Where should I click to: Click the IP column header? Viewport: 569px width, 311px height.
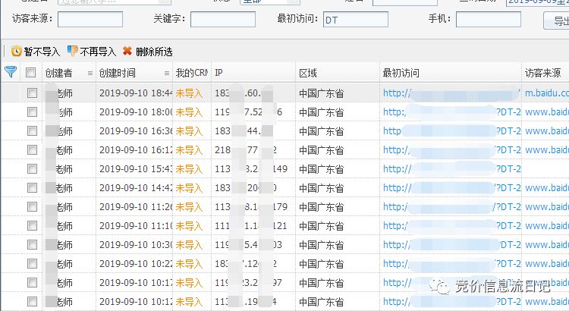[x=218, y=73]
